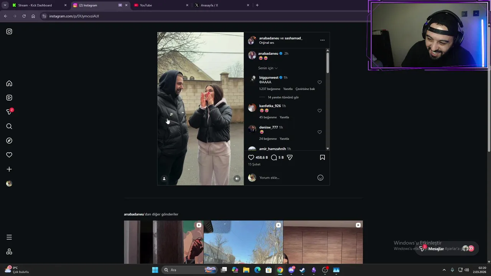Open the Home icon in Instagram sidebar
491x276 pixels.
coord(9,84)
